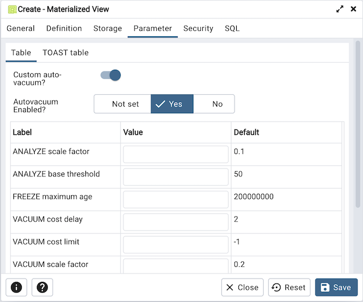This screenshot has width=363, height=302.
Task: Click the vertical scrollbar on the right
Action: pyautogui.click(x=357, y=124)
